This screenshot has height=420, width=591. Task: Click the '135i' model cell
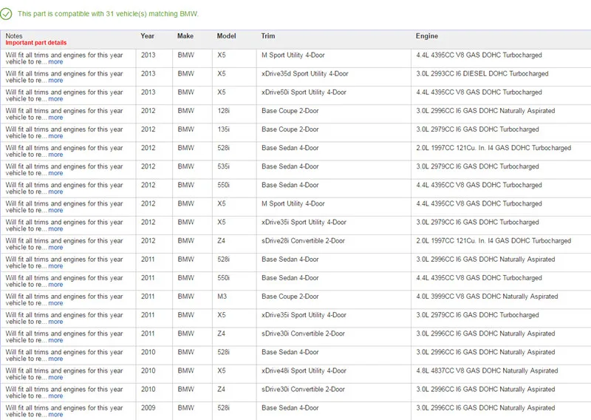tap(224, 129)
